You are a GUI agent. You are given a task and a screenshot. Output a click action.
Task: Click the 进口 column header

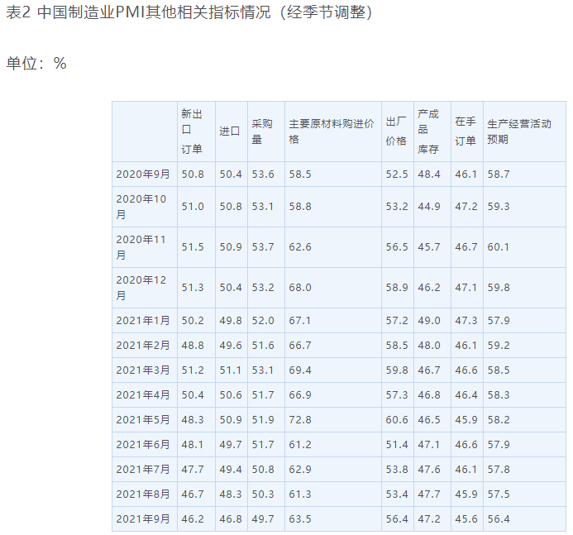click(x=230, y=131)
